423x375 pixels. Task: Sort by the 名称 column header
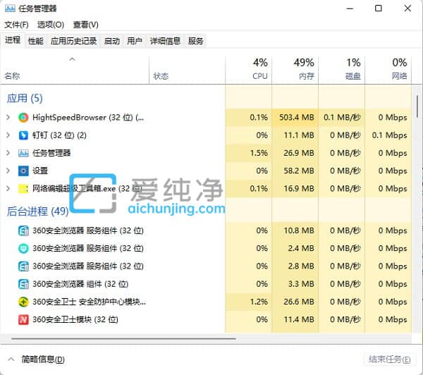pyautogui.click(x=75, y=70)
